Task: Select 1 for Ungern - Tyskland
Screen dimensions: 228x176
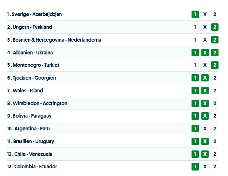Action: pos(195,27)
